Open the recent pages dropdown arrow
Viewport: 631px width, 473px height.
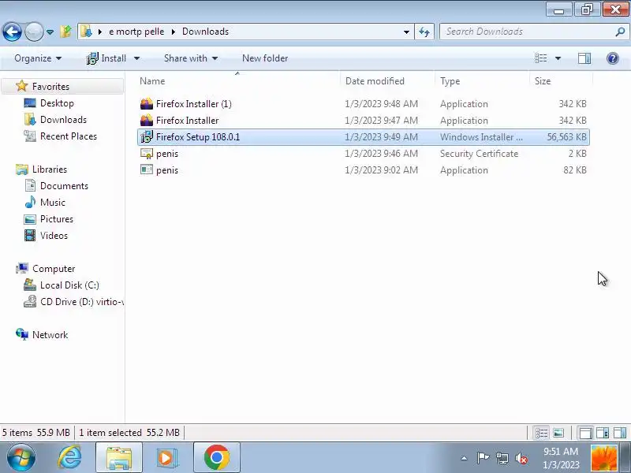click(x=50, y=32)
